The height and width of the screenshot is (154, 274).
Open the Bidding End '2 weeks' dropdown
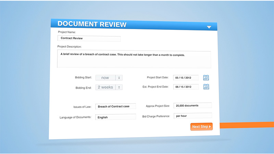[x=105, y=87]
